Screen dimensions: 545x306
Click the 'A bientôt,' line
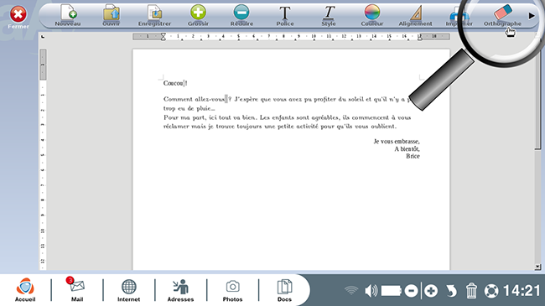407,149
